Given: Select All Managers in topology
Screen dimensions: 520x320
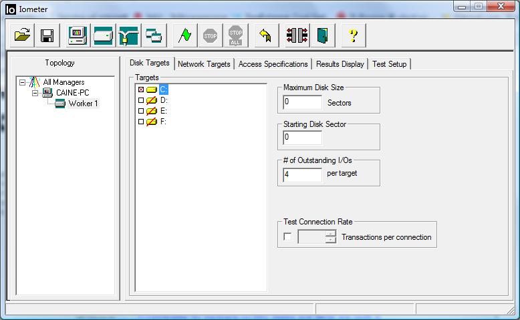Looking at the screenshot, I should [x=63, y=82].
